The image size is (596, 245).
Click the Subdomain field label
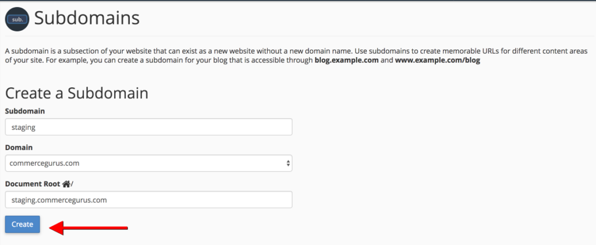(x=24, y=111)
